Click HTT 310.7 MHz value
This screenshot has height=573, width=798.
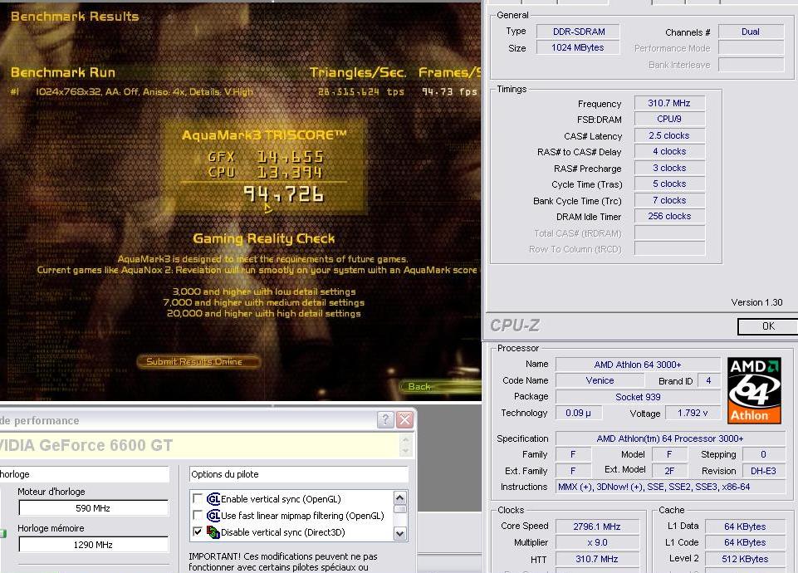(597, 559)
